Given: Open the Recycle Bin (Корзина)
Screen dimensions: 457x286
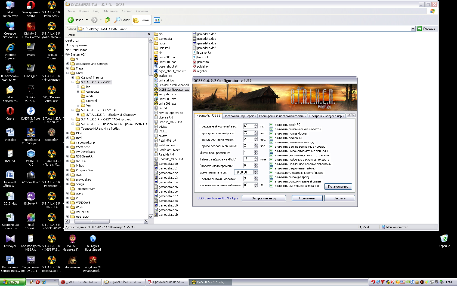Looking at the screenshot, I should [x=444, y=241].
